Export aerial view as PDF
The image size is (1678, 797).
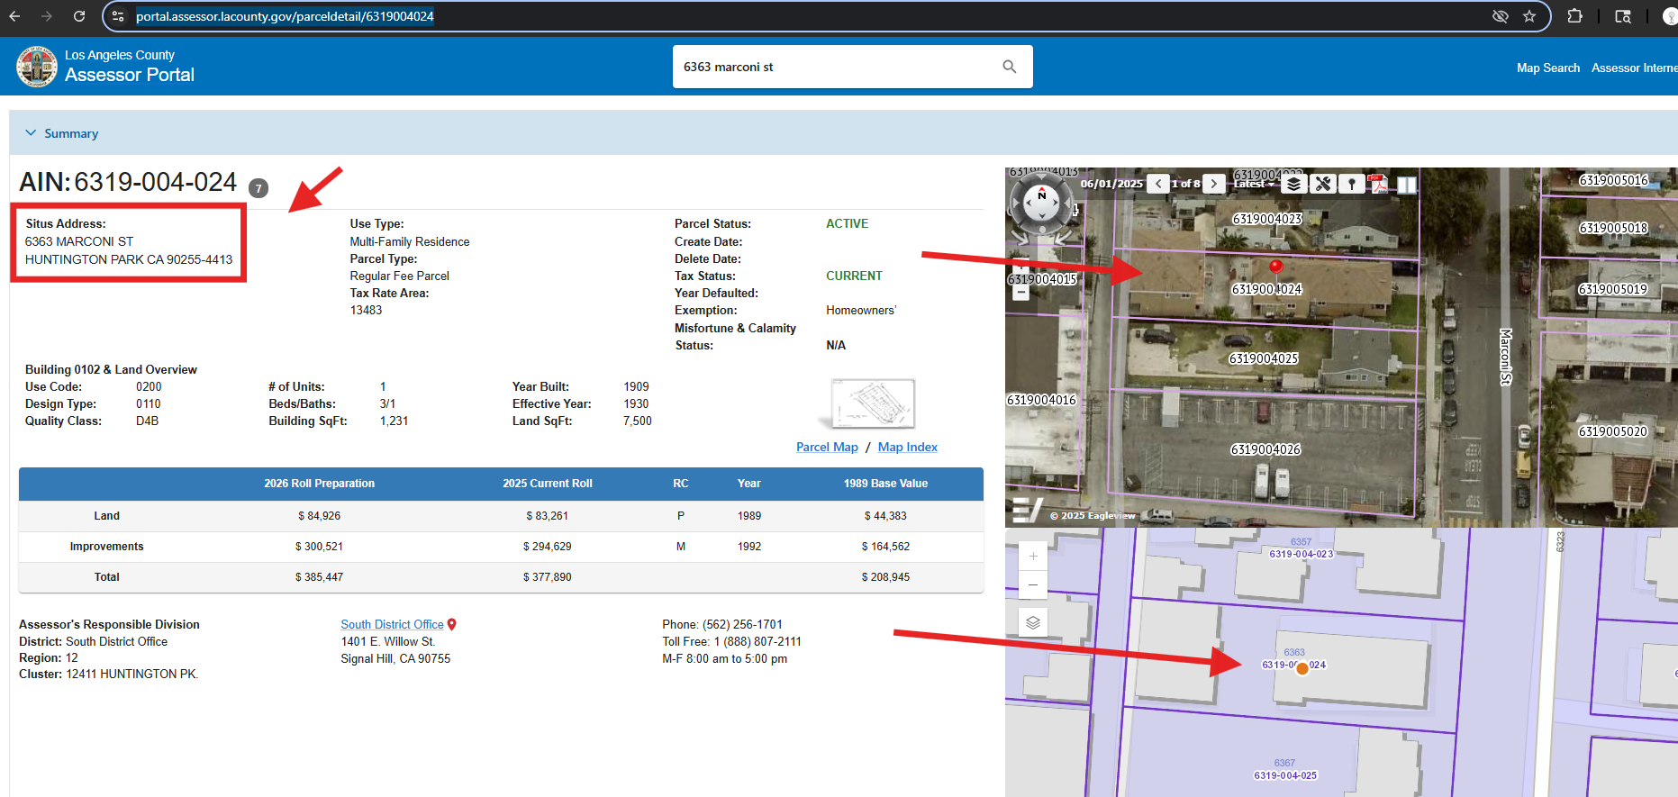[1378, 184]
